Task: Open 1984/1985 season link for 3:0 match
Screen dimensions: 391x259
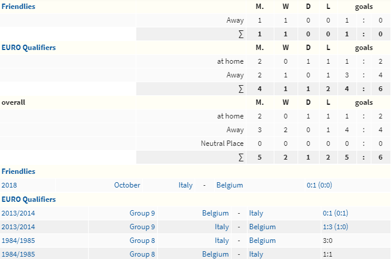Action: point(18,241)
